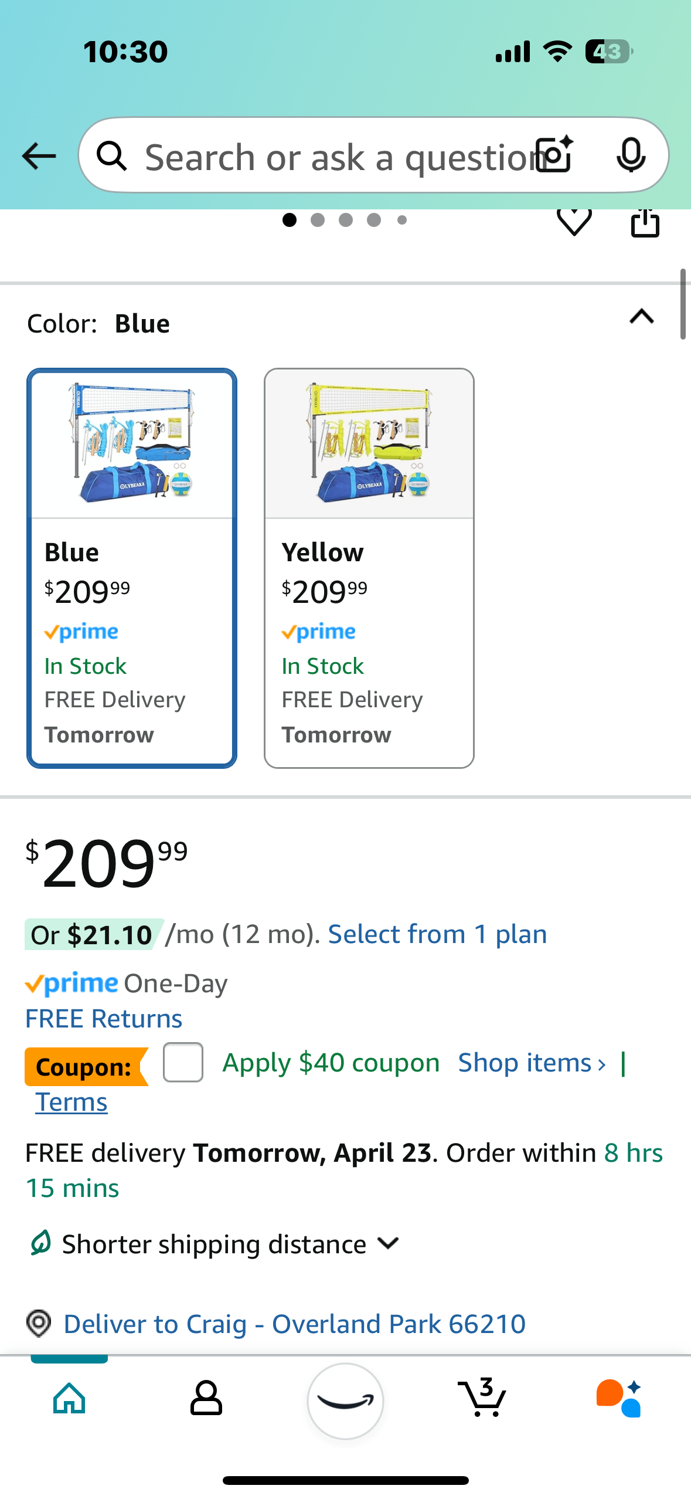Tap the search input field
This screenshot has width=691, height=1499.
pyautogui.click(x=338, y=156)
